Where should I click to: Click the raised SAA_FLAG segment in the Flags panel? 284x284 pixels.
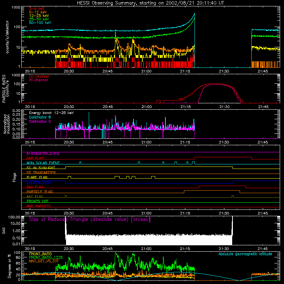coord(223,186)
